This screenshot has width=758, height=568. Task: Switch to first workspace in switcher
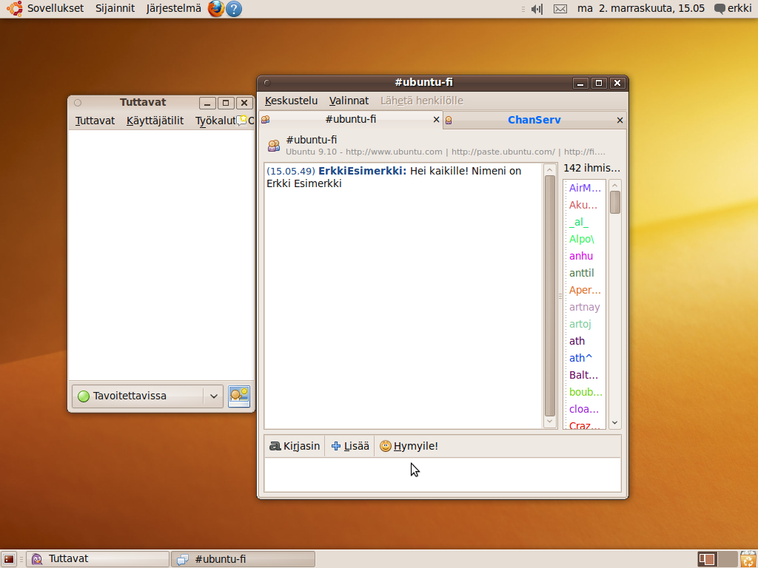[707, 559]
